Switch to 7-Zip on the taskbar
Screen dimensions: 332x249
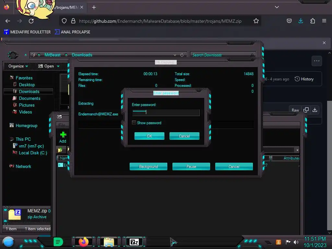click(134, 242)
